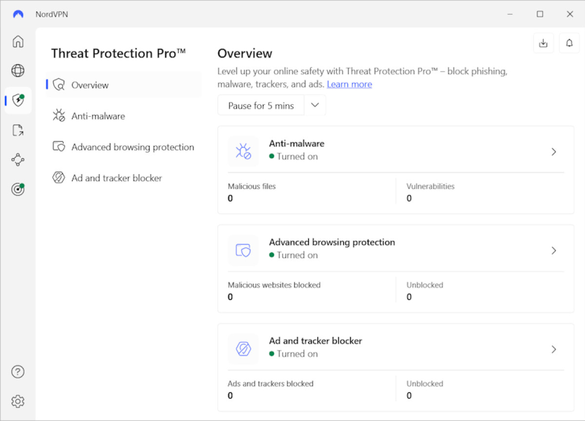Click the Vulnerabilities label
The image size is (585, 421).
click(x=430, y=186)
